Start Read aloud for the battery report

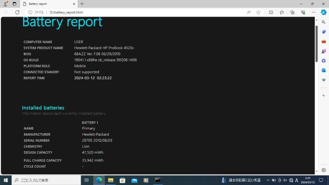[249, 12]
